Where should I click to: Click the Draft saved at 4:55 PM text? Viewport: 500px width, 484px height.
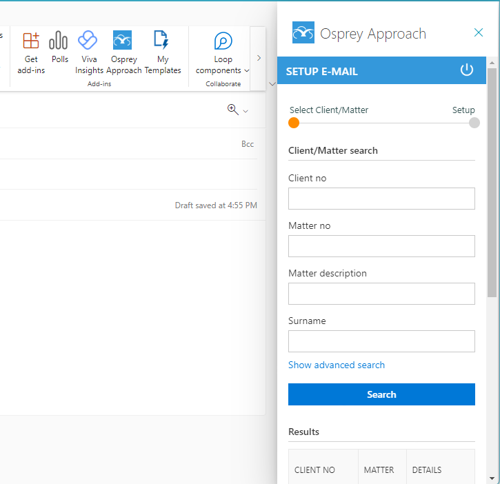[x=216, y=205]
